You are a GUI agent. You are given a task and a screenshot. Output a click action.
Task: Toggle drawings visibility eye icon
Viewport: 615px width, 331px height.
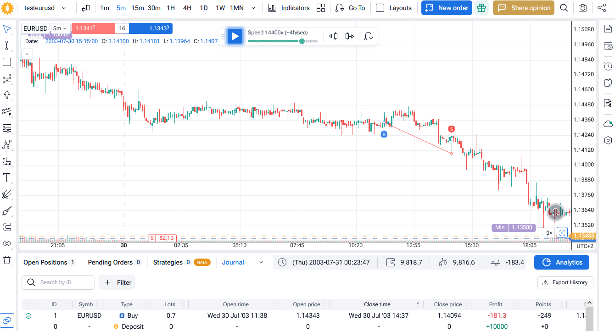(7, 243)
